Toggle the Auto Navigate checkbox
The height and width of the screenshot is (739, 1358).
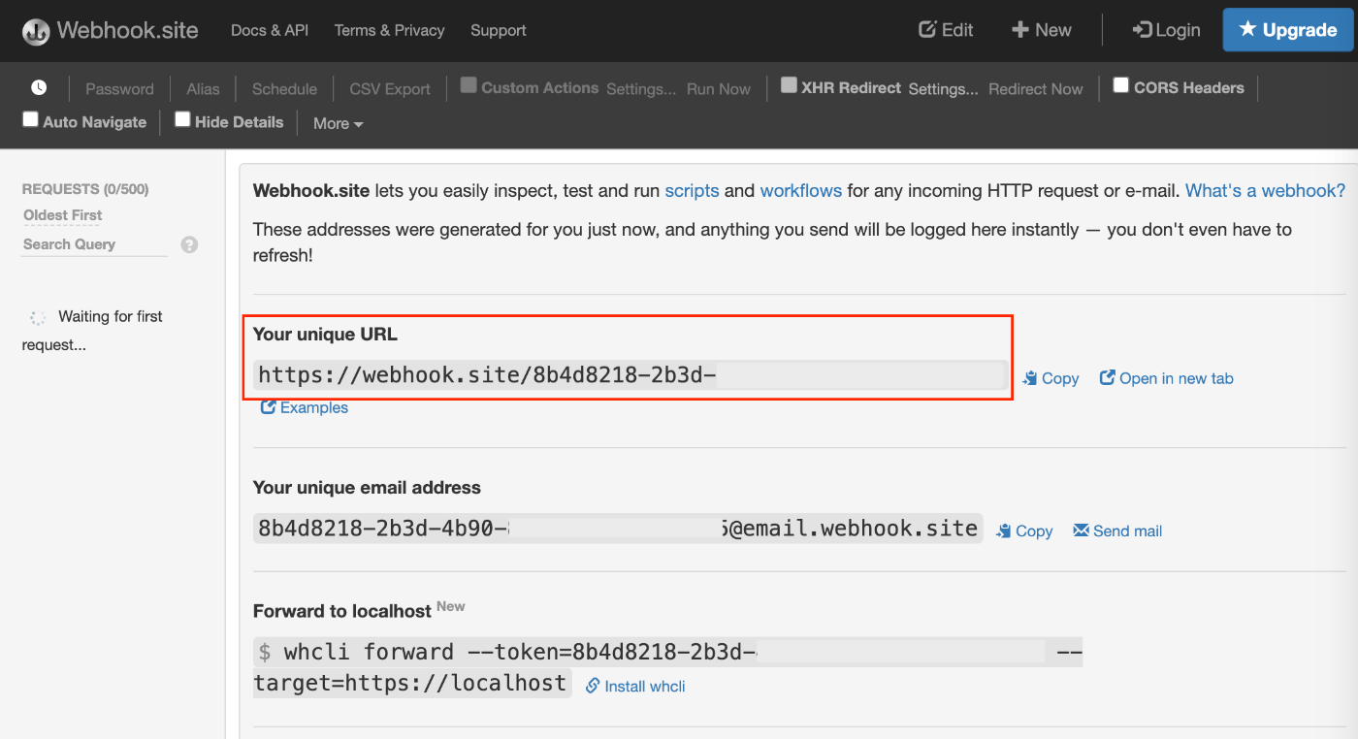pos(30,120)
